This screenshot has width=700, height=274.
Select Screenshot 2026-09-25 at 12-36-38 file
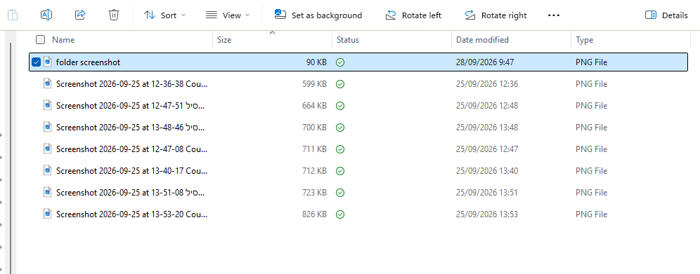click(x=131, y=84)
